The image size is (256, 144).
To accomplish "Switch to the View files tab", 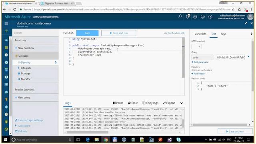I will tap(200, 34).
